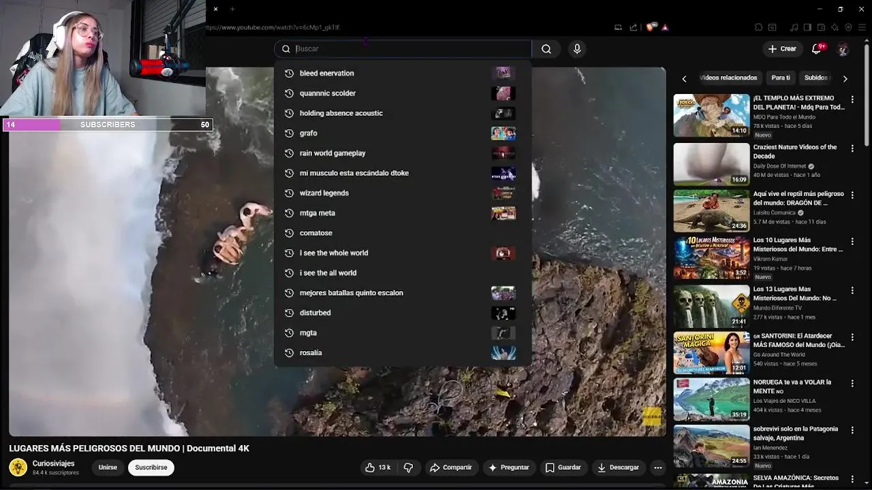This screenshot has height=490, width=872.
Task: Open the browser wallet icon
Action: [821, 27]
